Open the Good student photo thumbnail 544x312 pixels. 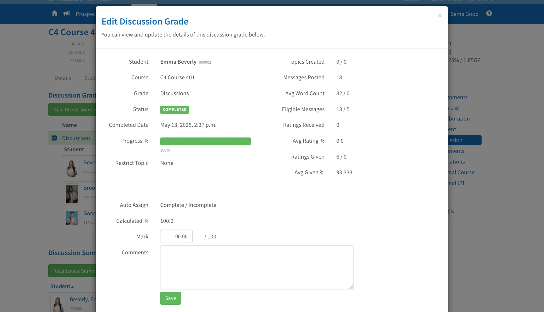pyautogui.click(x=72, y=218)
